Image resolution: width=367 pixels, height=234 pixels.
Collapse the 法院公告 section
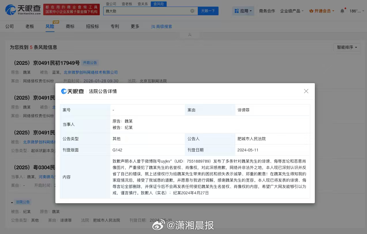click(12, 202)
